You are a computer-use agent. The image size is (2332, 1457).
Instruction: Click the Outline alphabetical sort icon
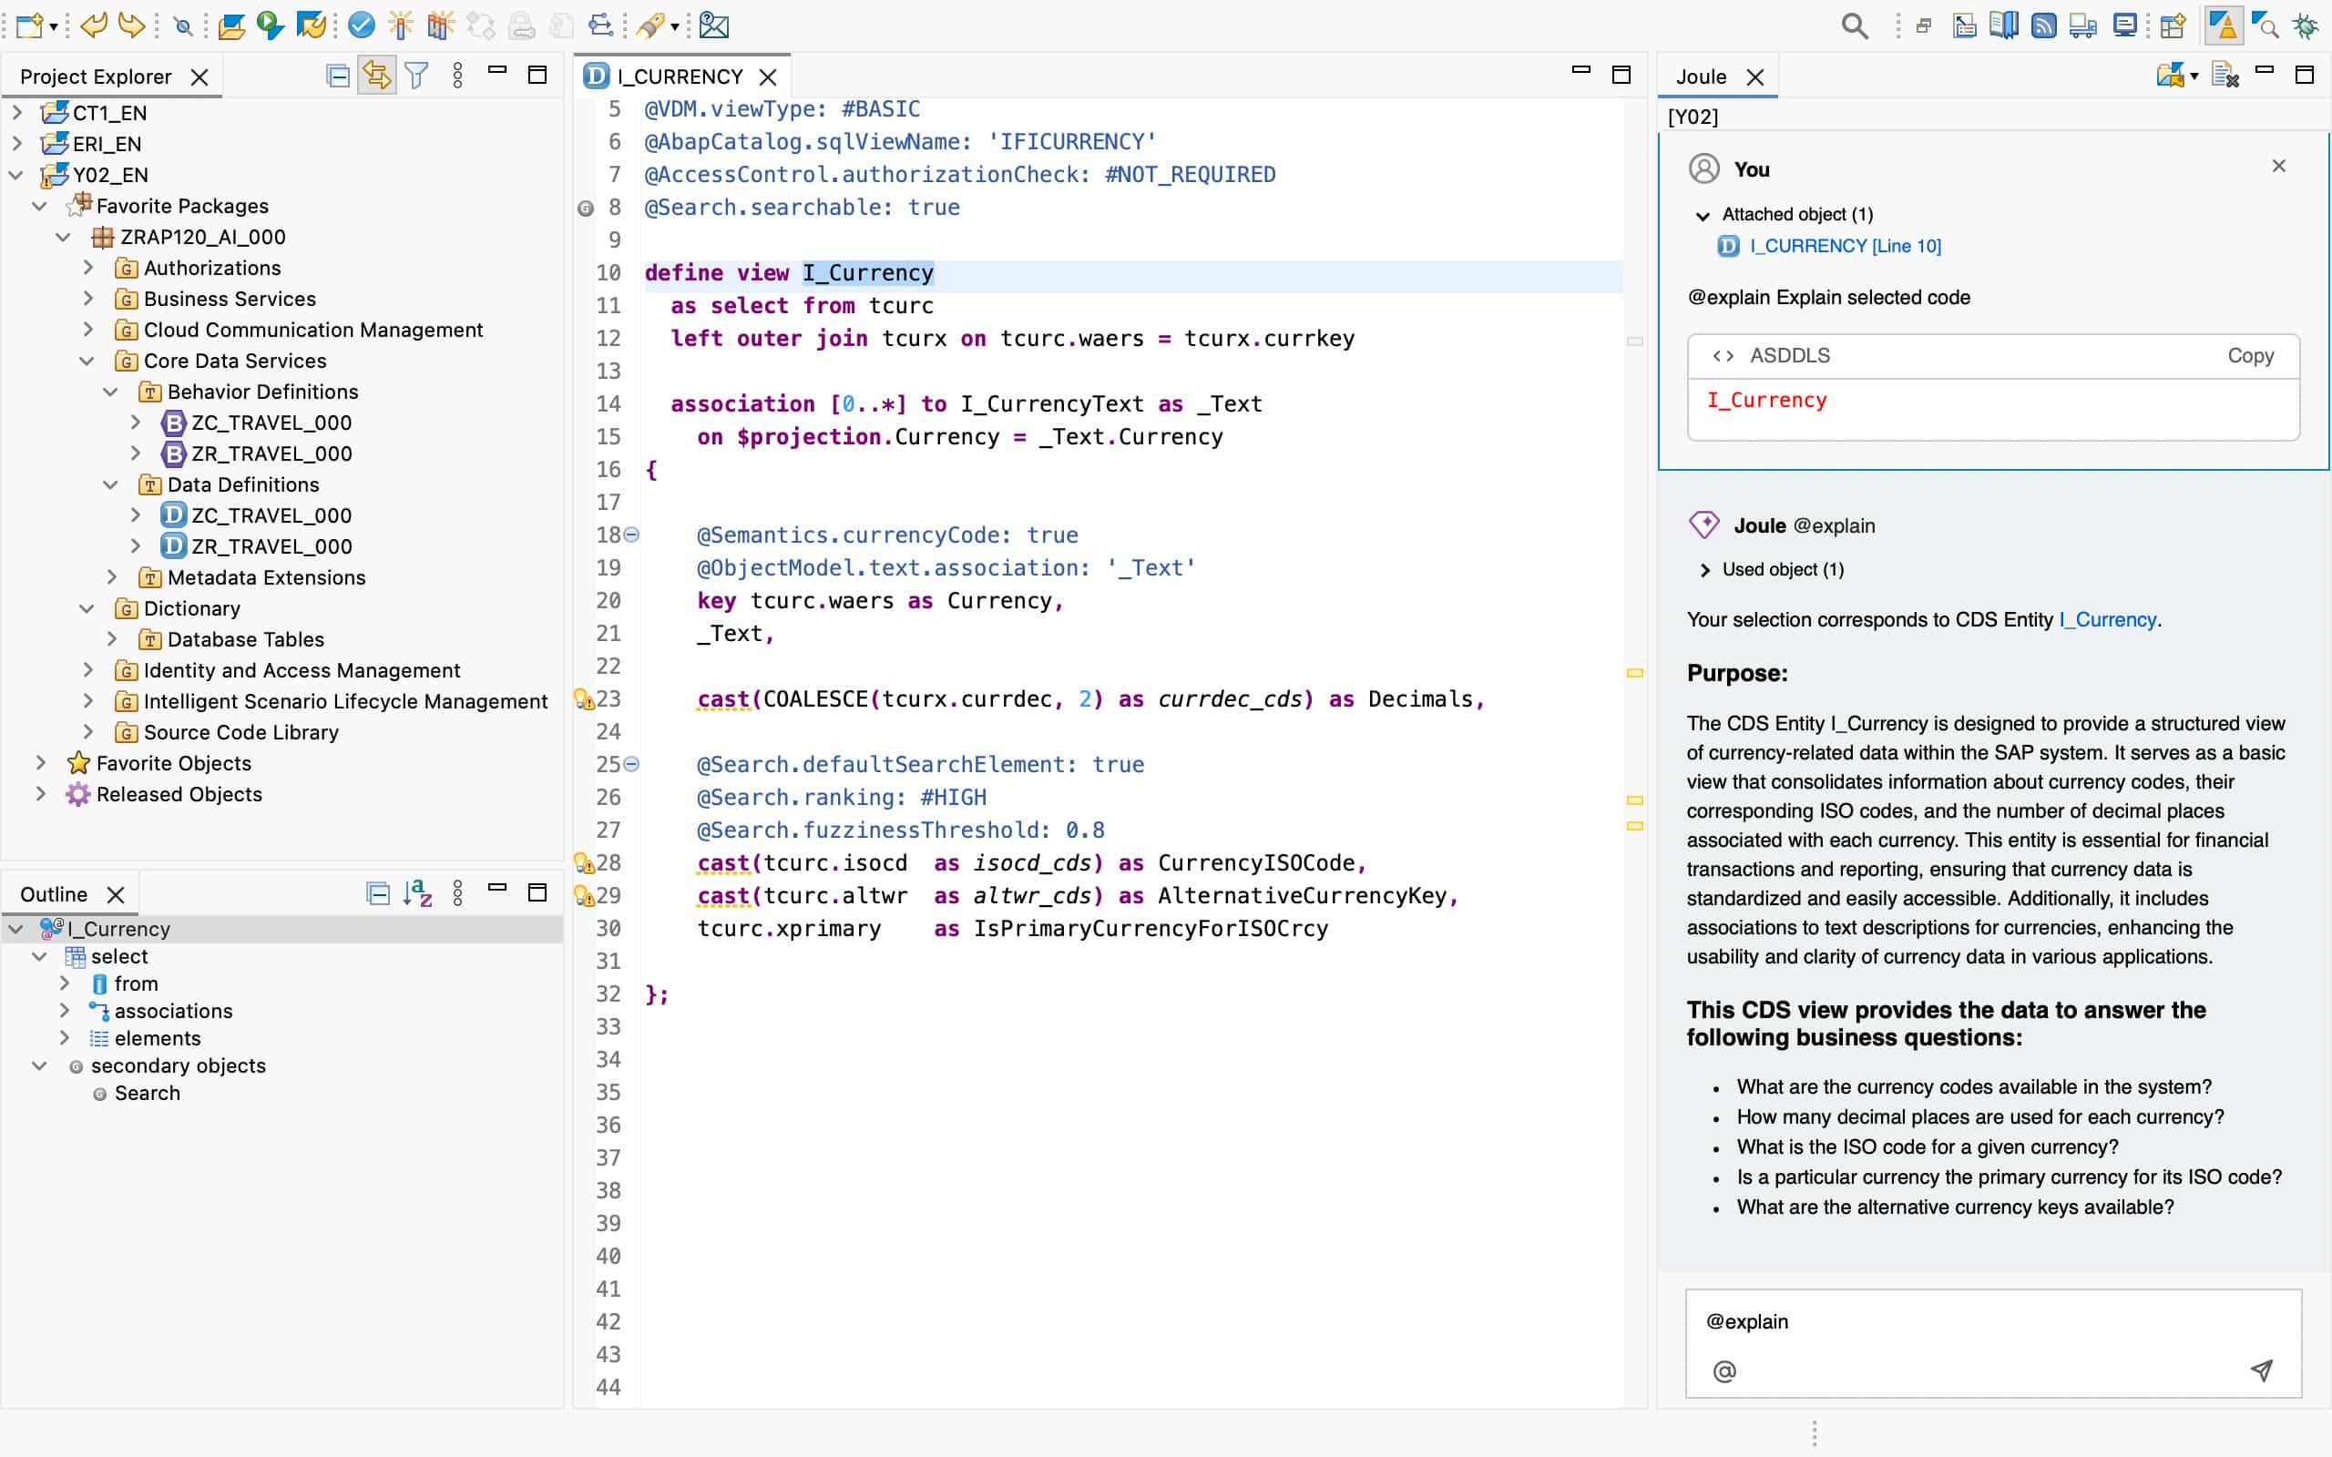[417, 893]
